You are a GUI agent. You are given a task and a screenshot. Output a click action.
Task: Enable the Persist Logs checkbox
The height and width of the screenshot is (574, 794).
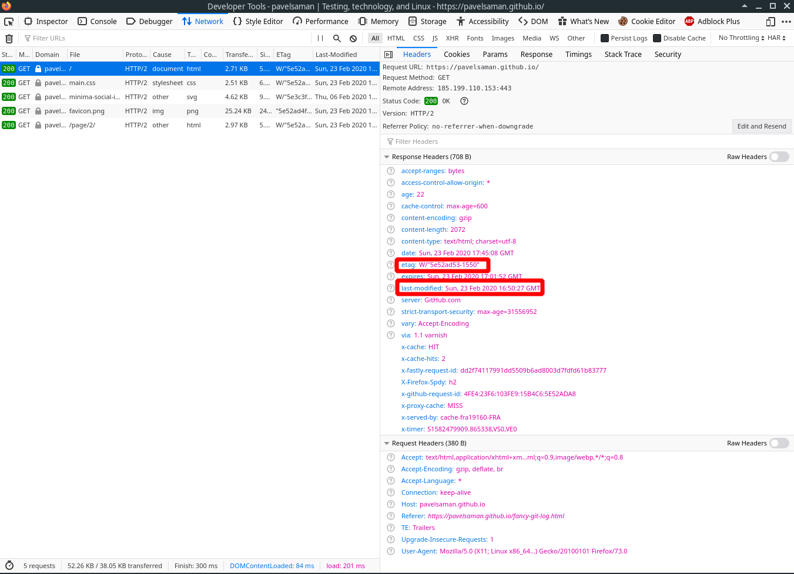tap(605, 38)
